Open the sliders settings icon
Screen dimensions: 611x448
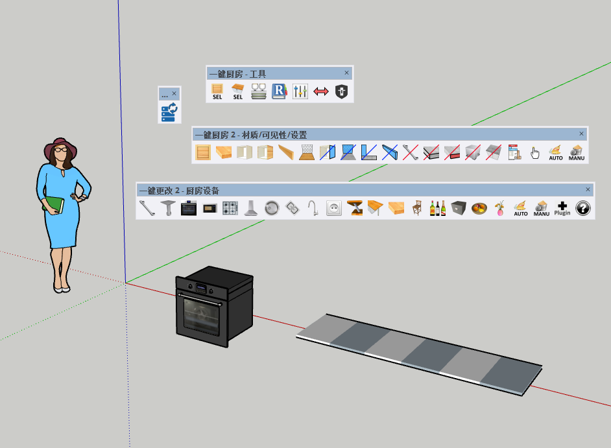300,92
